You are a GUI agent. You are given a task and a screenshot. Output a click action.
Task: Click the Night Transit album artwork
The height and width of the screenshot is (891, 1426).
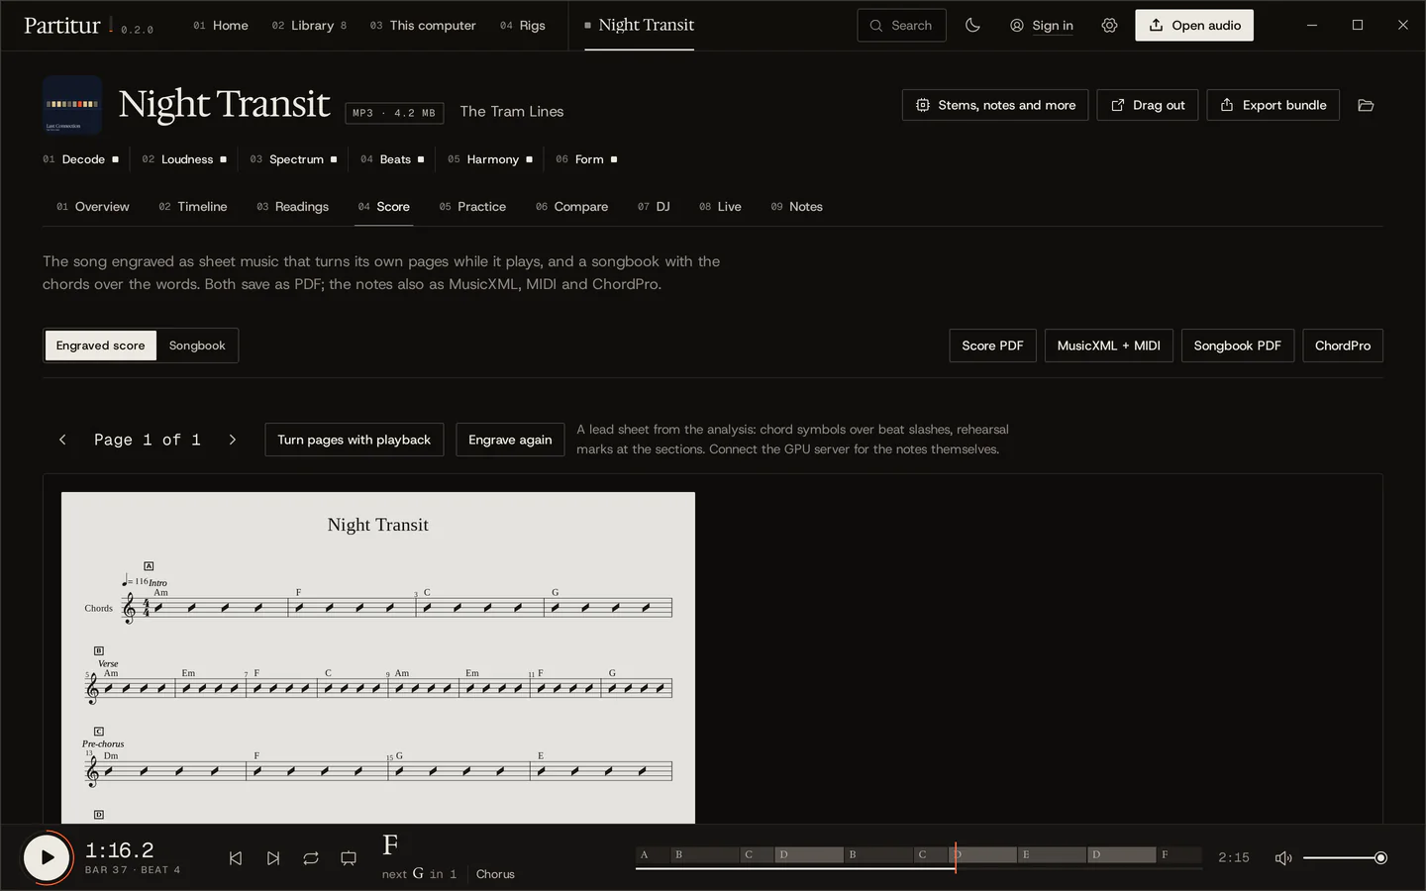click(x=72, y=105)
